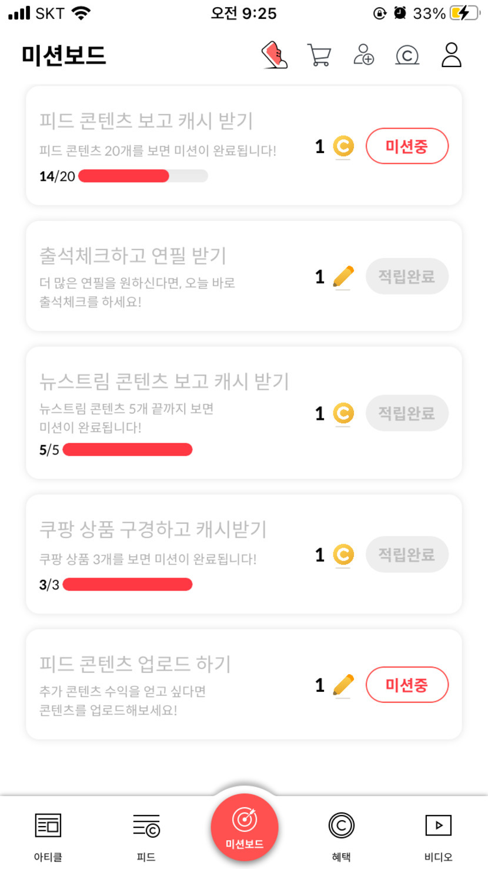Tap 적립완료 button on newstream mission
The width and height of the screenshot is (488, 869).
click(407, 413)
